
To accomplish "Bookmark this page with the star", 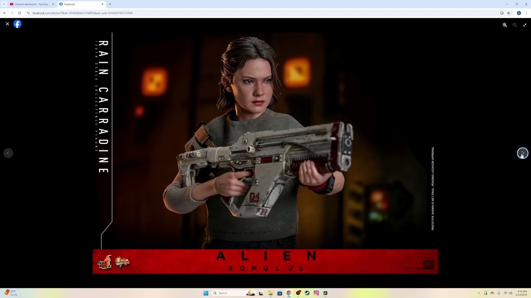I will point(509,13).
